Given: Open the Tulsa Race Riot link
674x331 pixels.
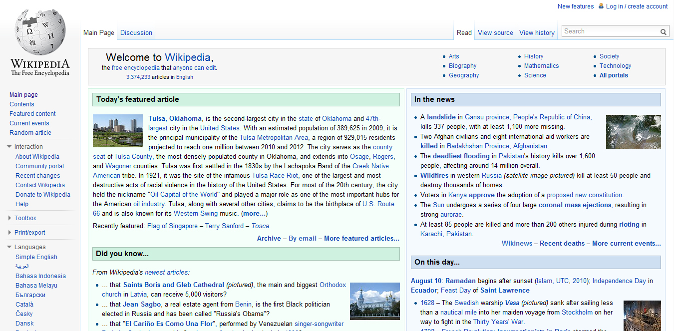Looking at the screenshot, I should click(x=275, y=176).
